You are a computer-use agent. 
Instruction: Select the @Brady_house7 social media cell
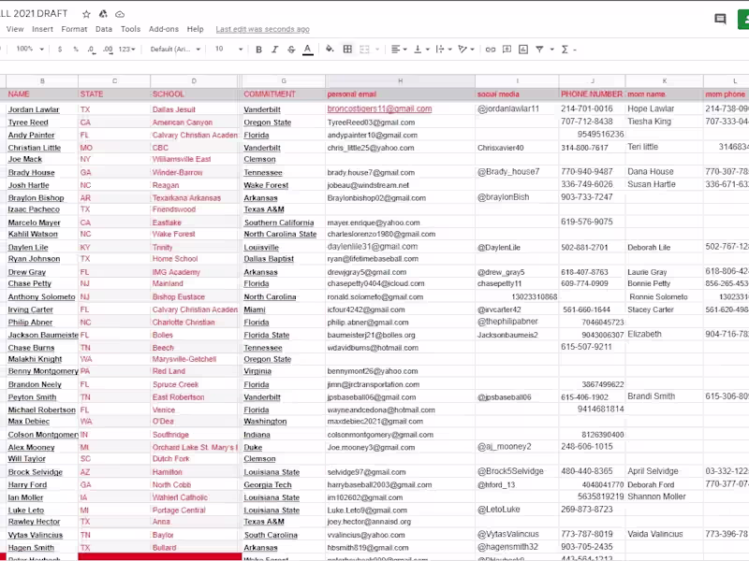point(517,172)
